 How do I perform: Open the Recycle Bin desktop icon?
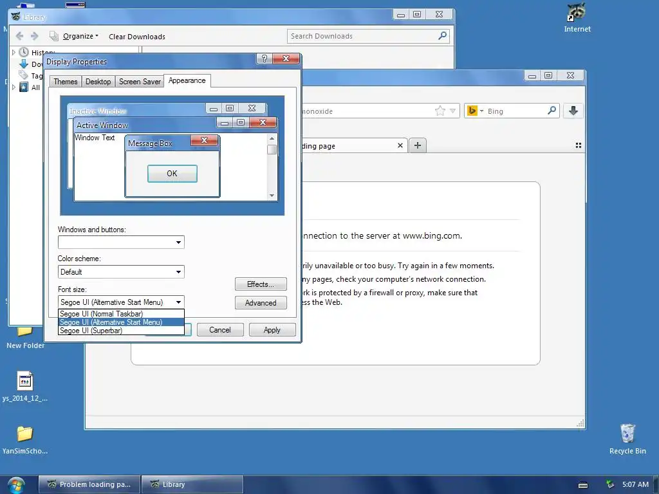click(627, 439)
